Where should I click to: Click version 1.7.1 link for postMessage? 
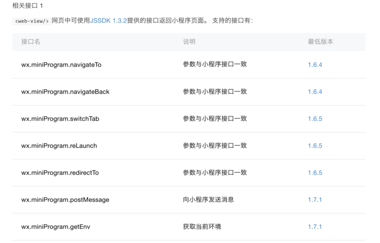click(314, 200)
